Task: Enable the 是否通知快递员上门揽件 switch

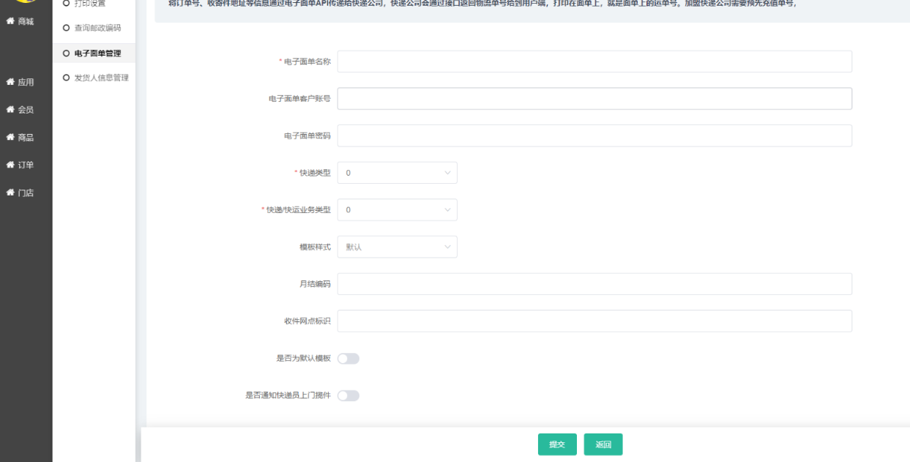Action: [348, 396]
